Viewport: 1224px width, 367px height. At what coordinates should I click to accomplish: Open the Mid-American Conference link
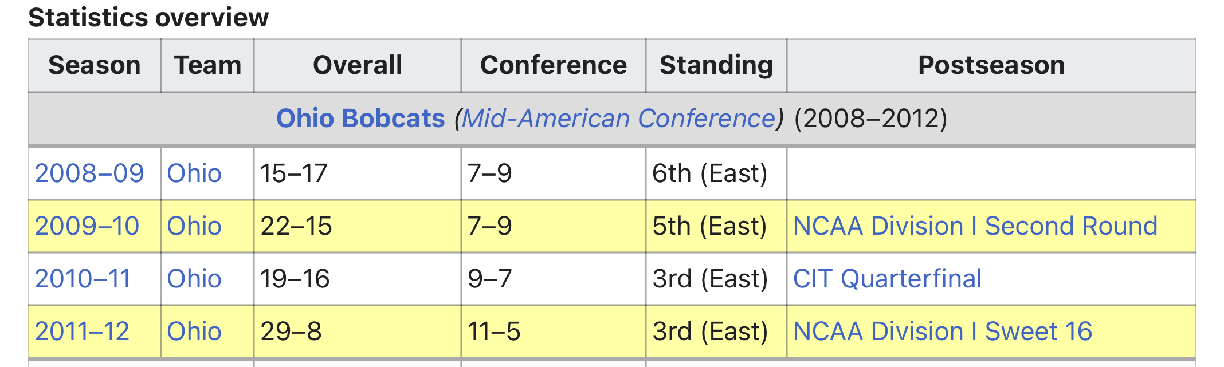[619, 119]
